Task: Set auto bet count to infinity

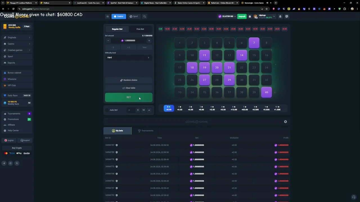Action: [x=149, y=110]
